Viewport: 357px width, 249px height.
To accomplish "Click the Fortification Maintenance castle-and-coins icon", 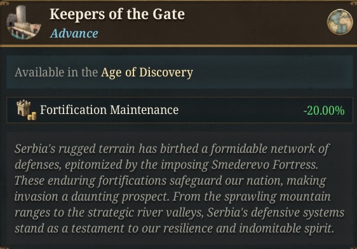I will (x=27, y=110).
